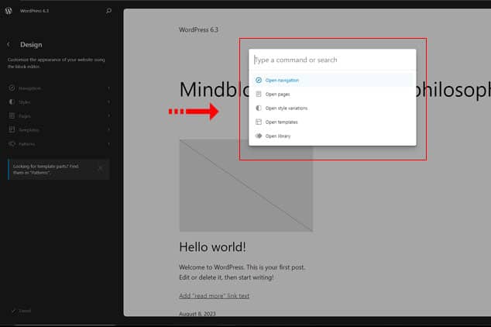491x327 pixels.
Task: Select Open pages command
Action: 332,94
